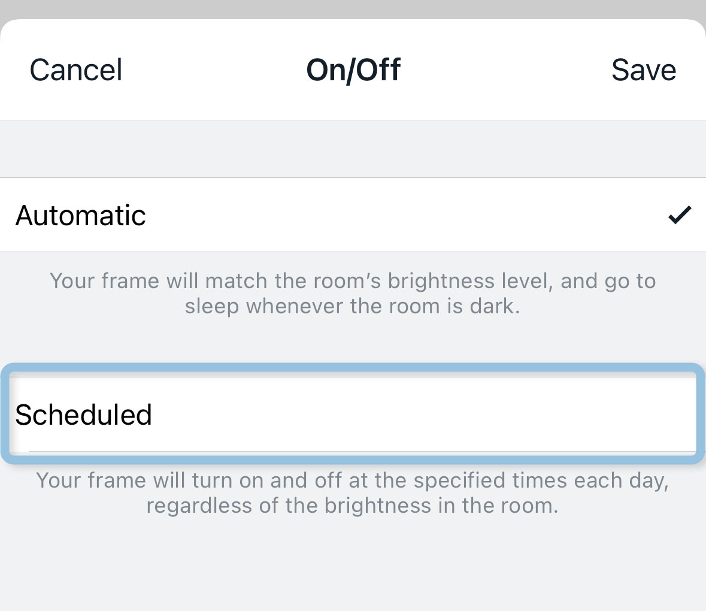Click the blue highlight border around Scheduled
The image size is (706, 611).
[x=353, y=366]
